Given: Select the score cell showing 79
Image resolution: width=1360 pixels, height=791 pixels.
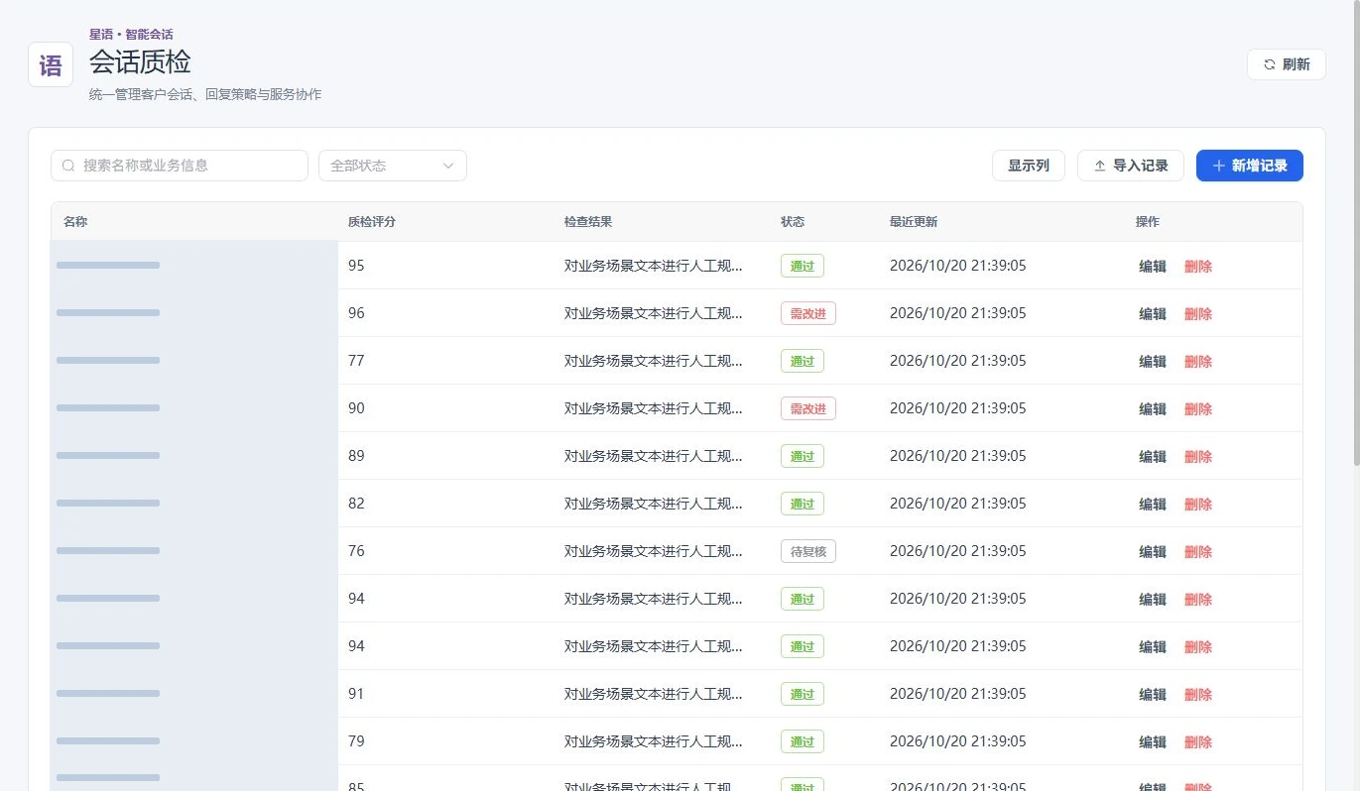Looking at the screenshot, I should 356,741.
